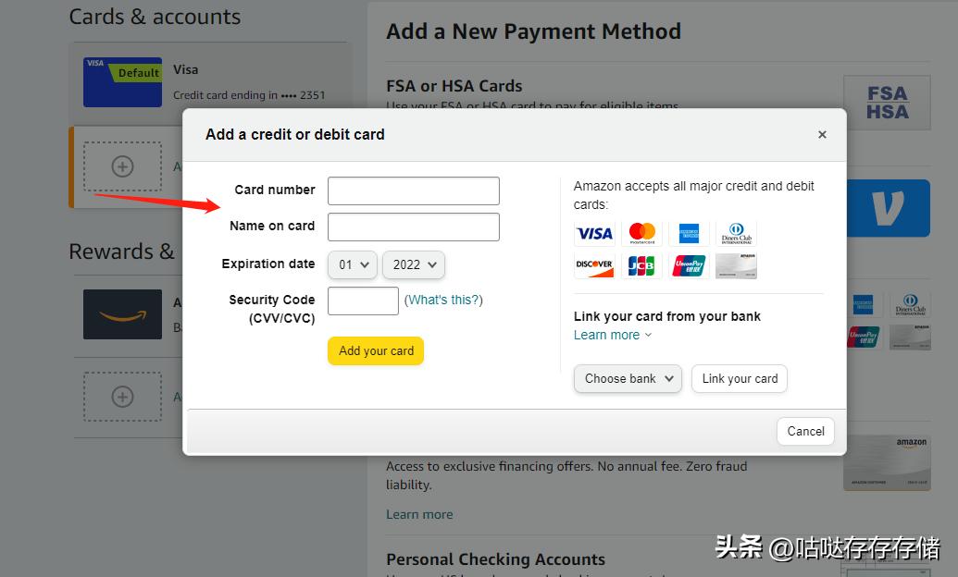Click the Mastercard logo
The height and width of the screenshot is (577, 958).
(641, 233)
